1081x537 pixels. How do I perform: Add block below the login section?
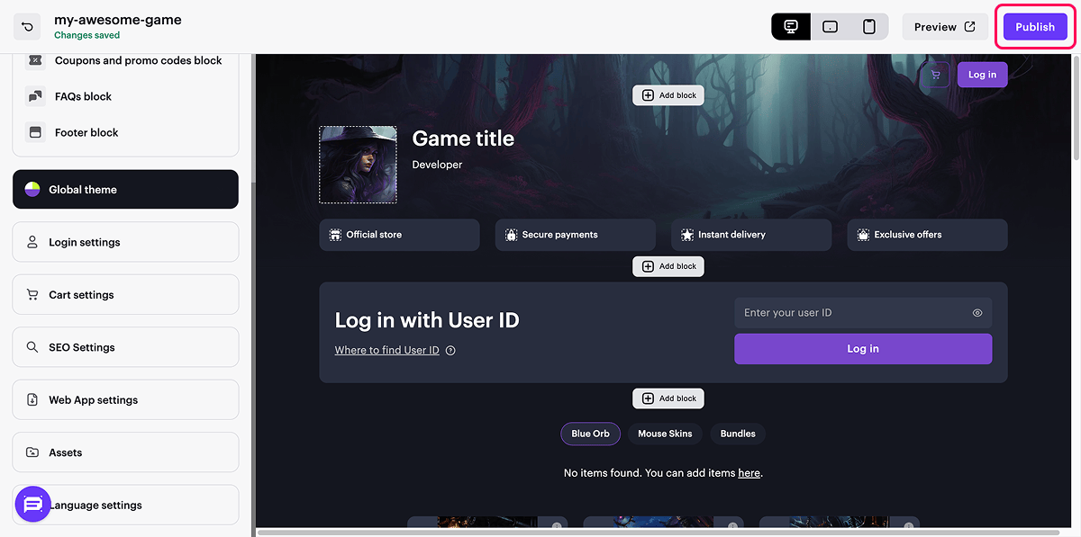(x=668, y=398)
